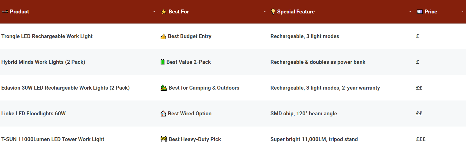The image size is (466, 152).
Task: Select the Price column header label
Action: pyautogui.click(x=431, y=12)
